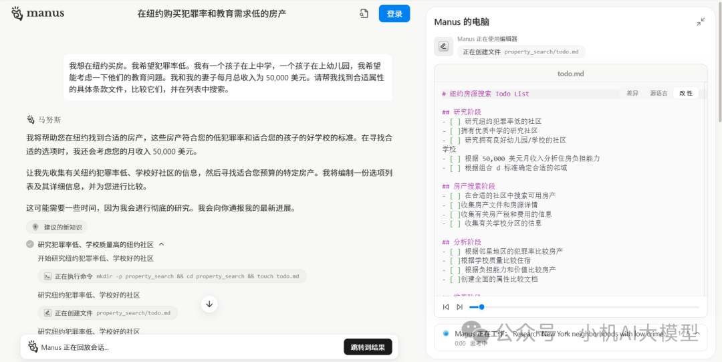Toggle checkbox for 在合适的社区中搜索可用房产

point(454,195)
